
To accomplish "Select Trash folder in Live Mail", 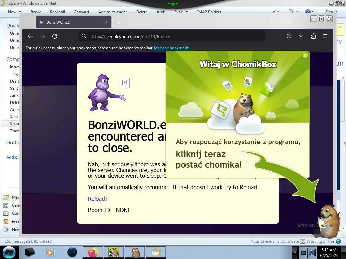I will tap(15, 131).
